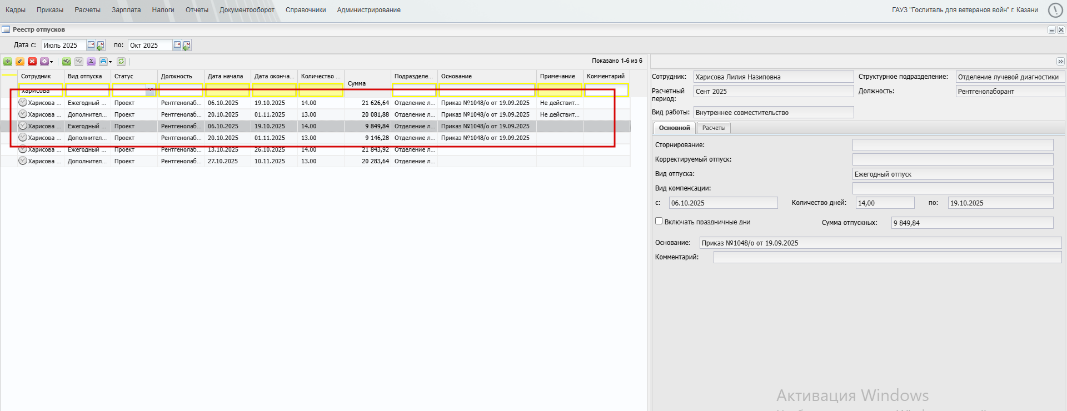This screenshot has width=1067, height=411.
Task: Open the Приказы menu
Action: [x=50, y=10]
